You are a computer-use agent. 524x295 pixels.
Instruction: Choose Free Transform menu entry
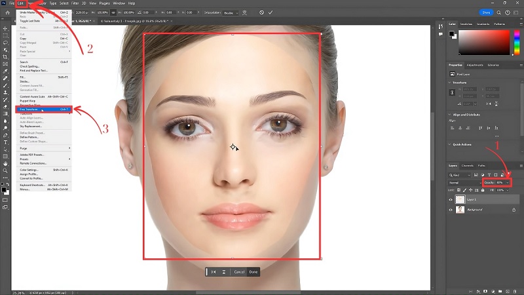[44, 109]
